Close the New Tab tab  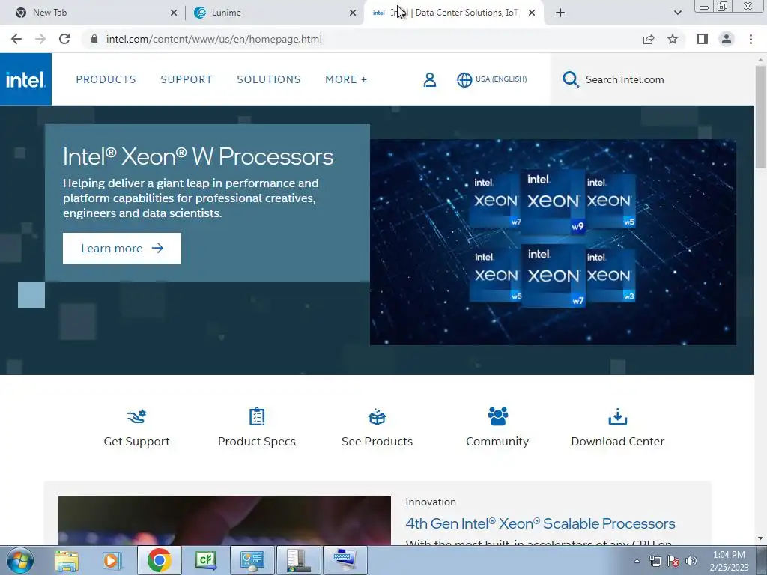(x=174, y=13)
